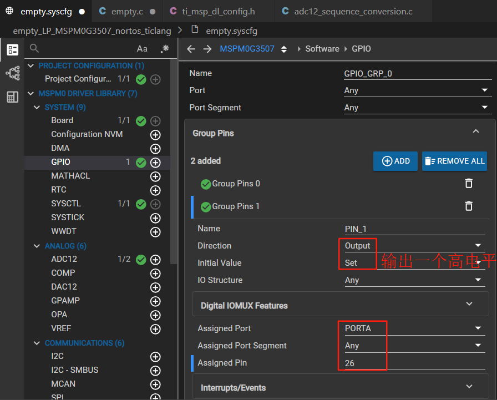Screen dimensions: 497x400
Task: Open the module list view icon
Action: (13, 50)
